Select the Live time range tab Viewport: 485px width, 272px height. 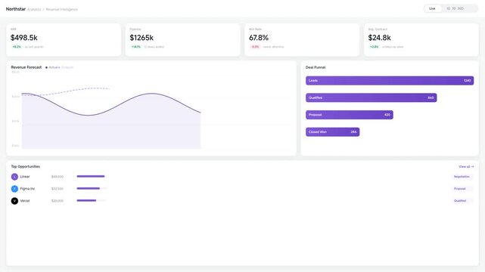[x=432, y=8]
